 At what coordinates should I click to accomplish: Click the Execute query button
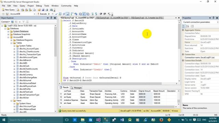pyautogui.click(x=42, y=14)
